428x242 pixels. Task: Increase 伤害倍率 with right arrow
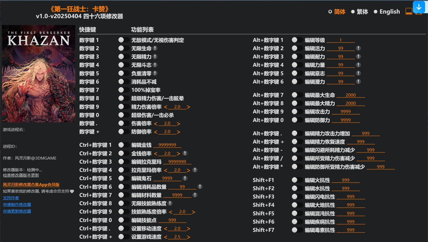(x=179, y=124)
